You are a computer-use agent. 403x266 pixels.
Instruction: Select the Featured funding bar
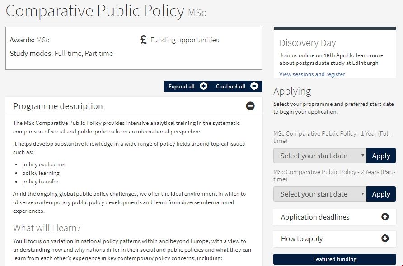coord(334,259)
